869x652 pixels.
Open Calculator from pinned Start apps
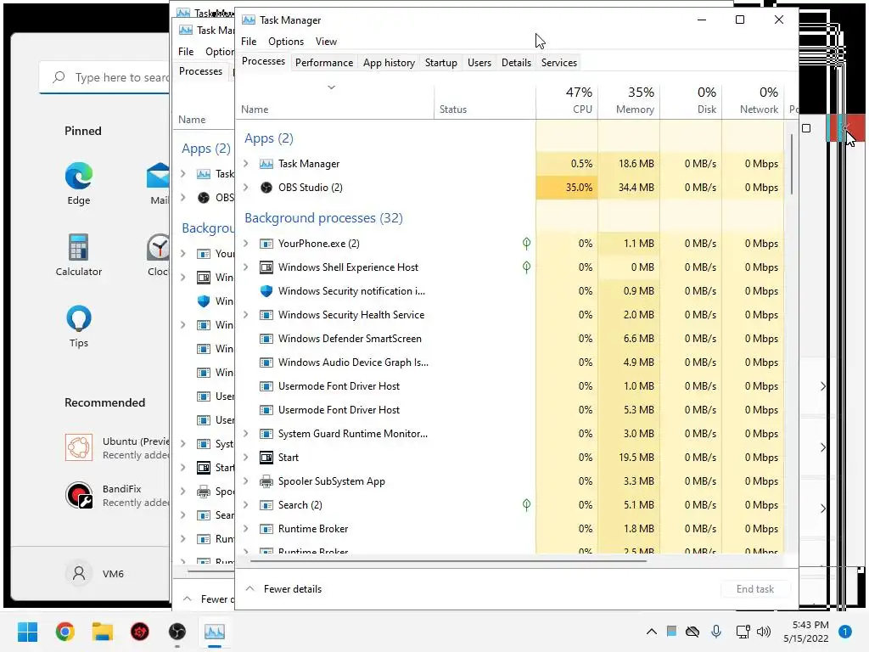[79, 247]
